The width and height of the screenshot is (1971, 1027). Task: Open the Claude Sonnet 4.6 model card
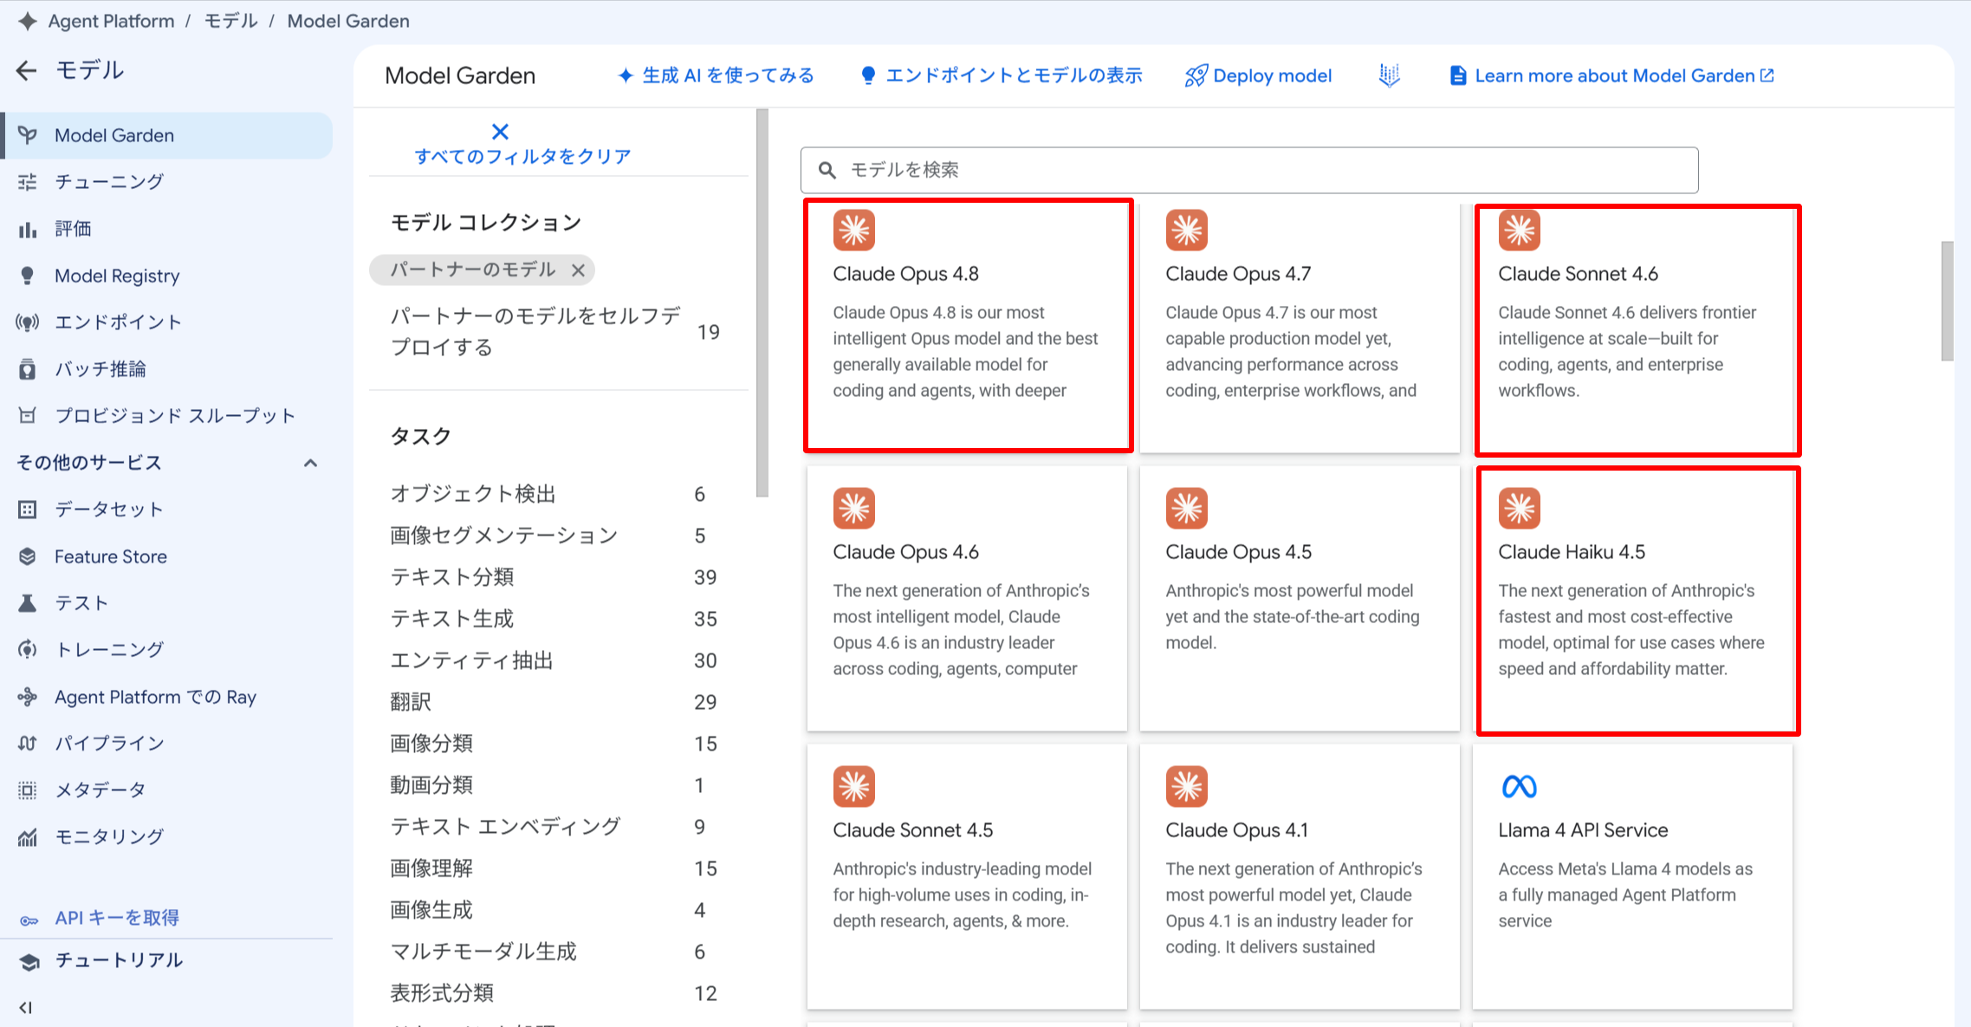pyautogui.click(x=1632, y=329)
